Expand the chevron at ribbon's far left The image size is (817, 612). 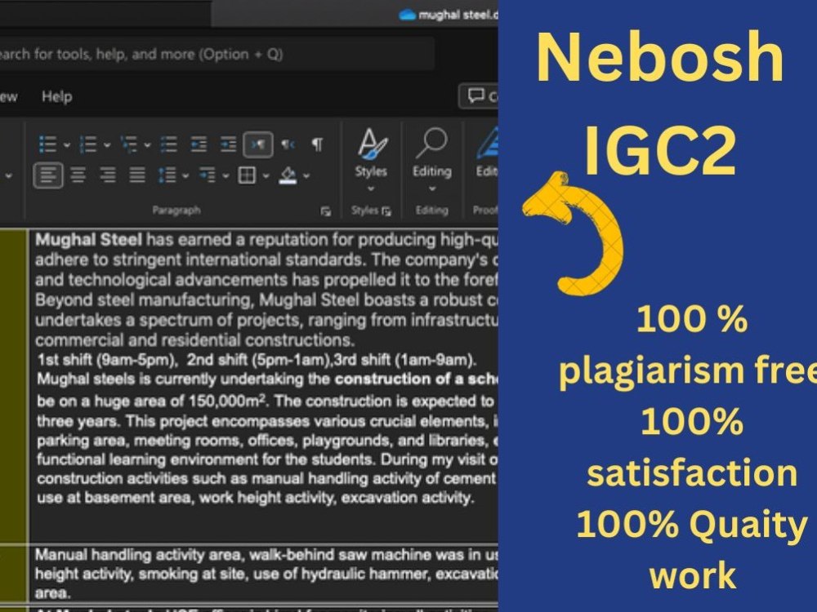9,176
